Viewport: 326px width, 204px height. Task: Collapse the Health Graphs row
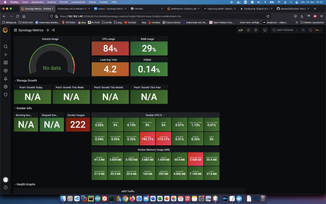(x=25, y=185)
